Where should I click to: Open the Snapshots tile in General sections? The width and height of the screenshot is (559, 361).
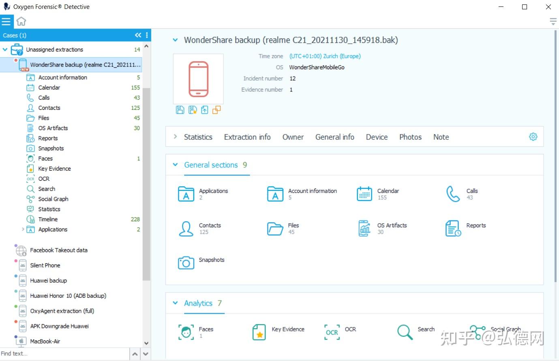(x=201, y=263)
